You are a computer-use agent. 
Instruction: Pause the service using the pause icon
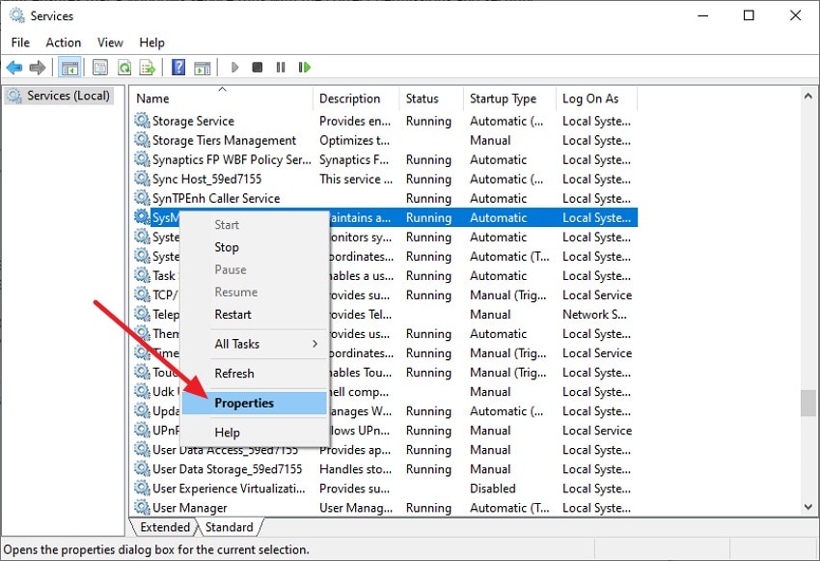click(x=280, y=67)
